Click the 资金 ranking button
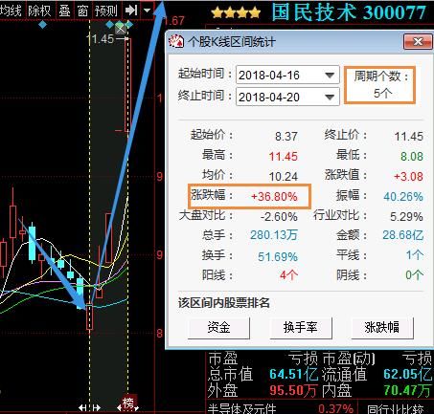The image size is (434, 414). point(218,327)
